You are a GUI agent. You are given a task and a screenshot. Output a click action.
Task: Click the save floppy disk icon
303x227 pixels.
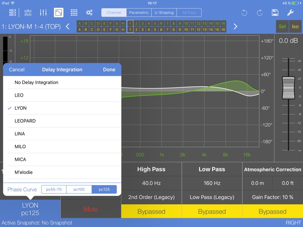pos(275,12)
